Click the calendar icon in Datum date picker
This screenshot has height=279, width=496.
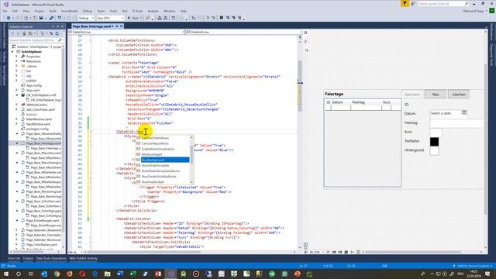(x=464, y=112)
